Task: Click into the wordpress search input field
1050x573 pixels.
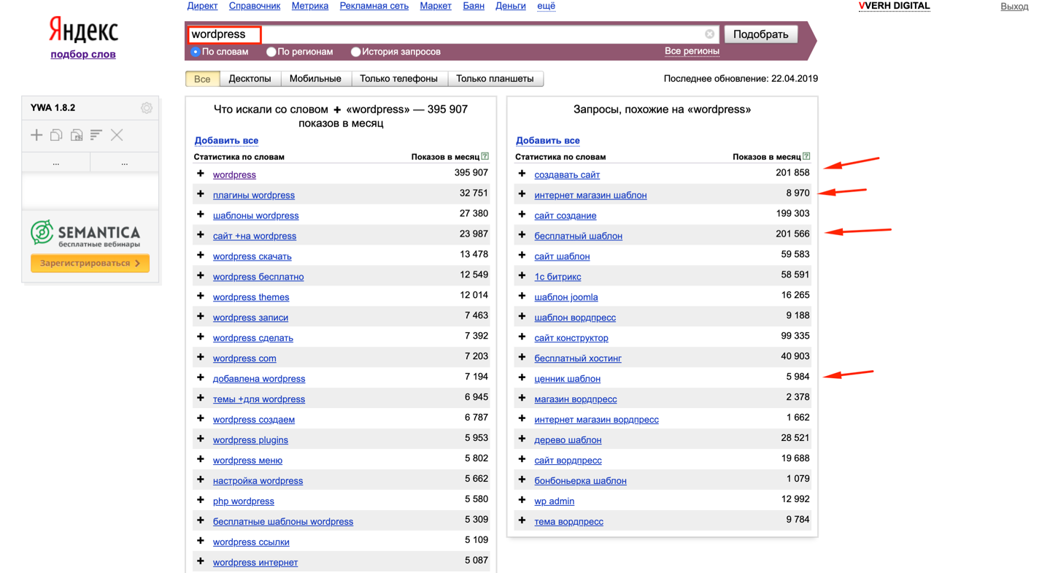Action: coord(452,34)
